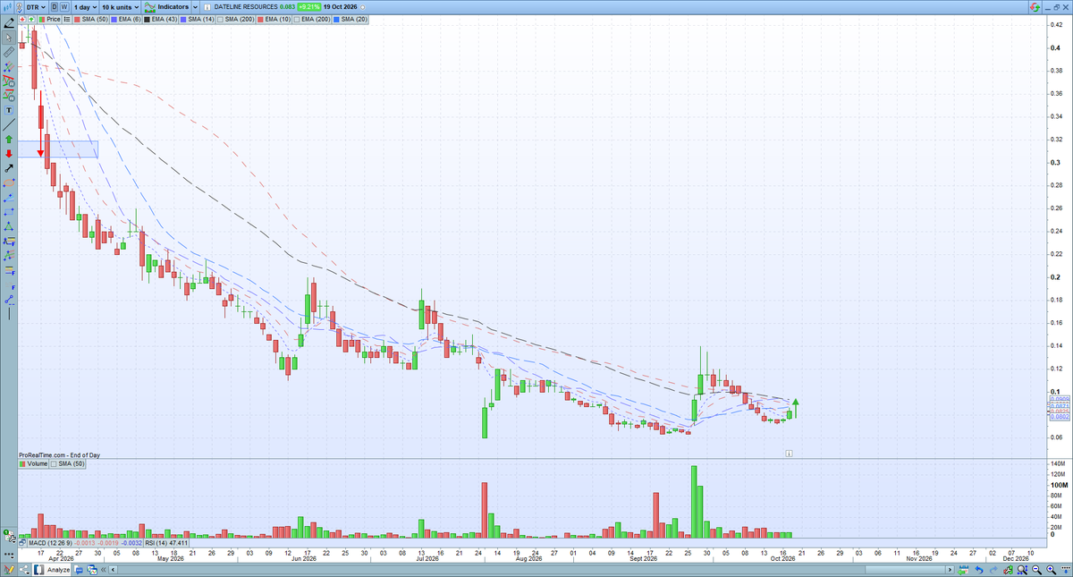
Task: Click the green arrow icon before Price
Action: (x=31, y=20)
